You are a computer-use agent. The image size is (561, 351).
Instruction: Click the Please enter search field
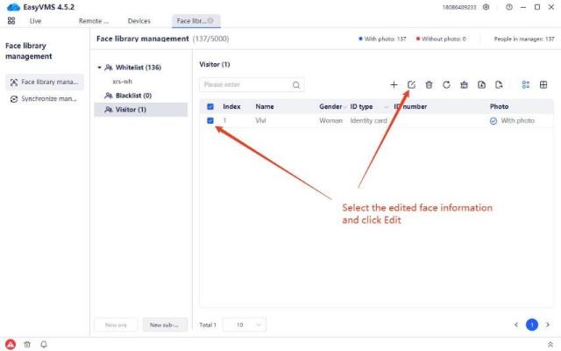click(x=245, y=85)
